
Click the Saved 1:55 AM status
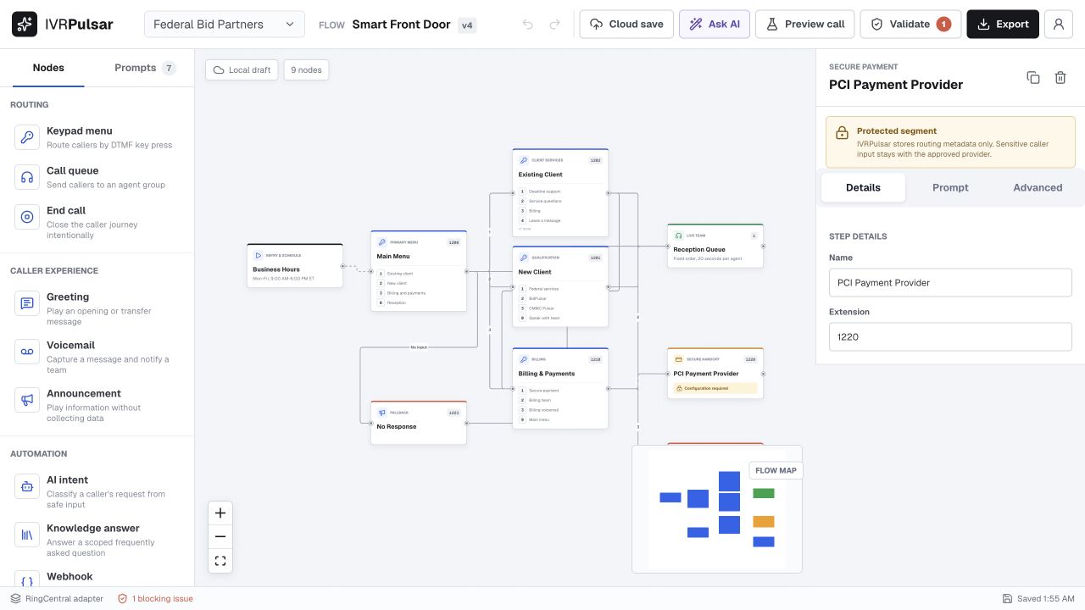point(1038,599)
